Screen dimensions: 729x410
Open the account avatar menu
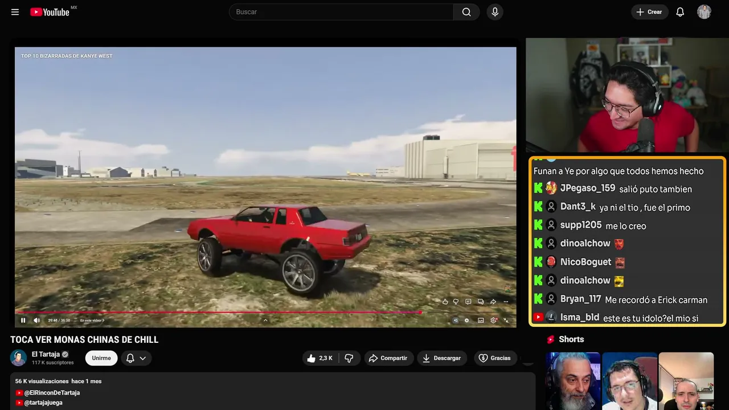tap(705, 12)
